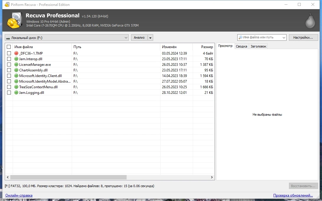Switch to the Заголовок tab
The image size is (322, 201).
pos(258,46)
